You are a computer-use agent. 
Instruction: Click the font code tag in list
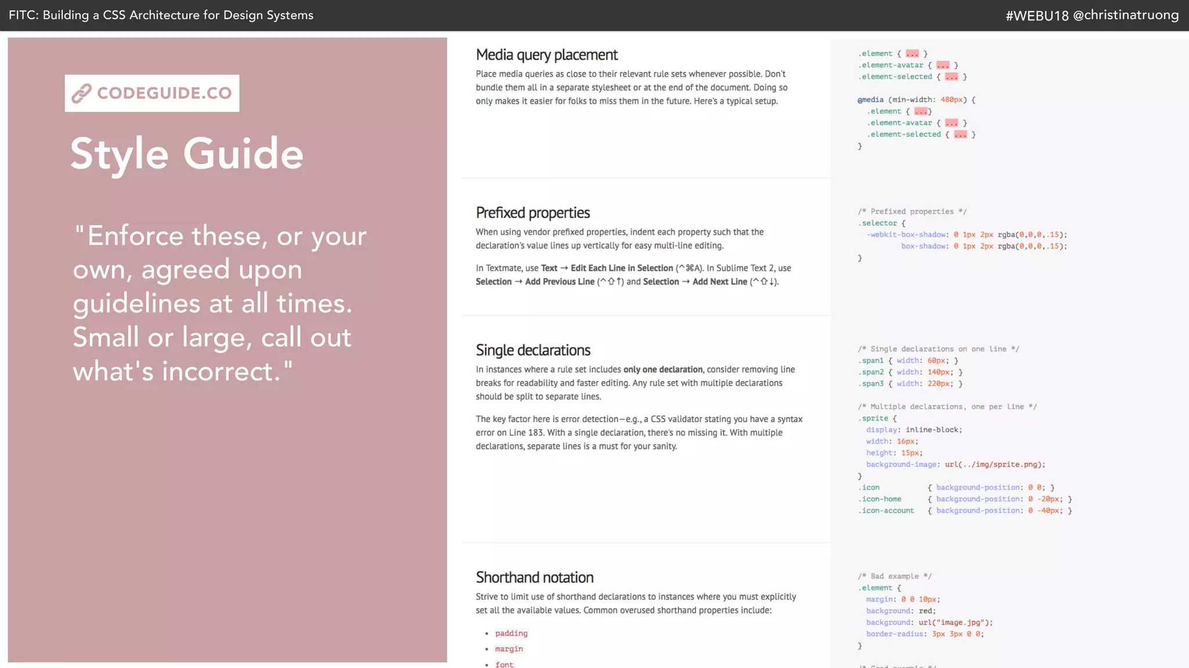tap(504, 664)
